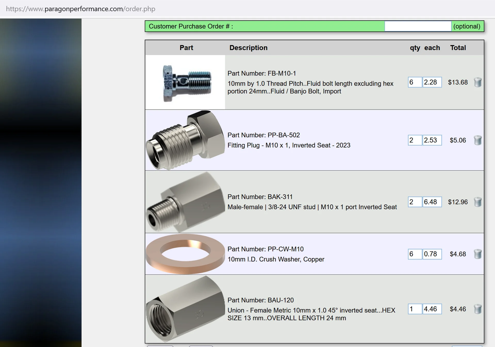Click the Customer Purchase Order number field
This screenshot has width=495, height=347.
[x=418, y=26]
